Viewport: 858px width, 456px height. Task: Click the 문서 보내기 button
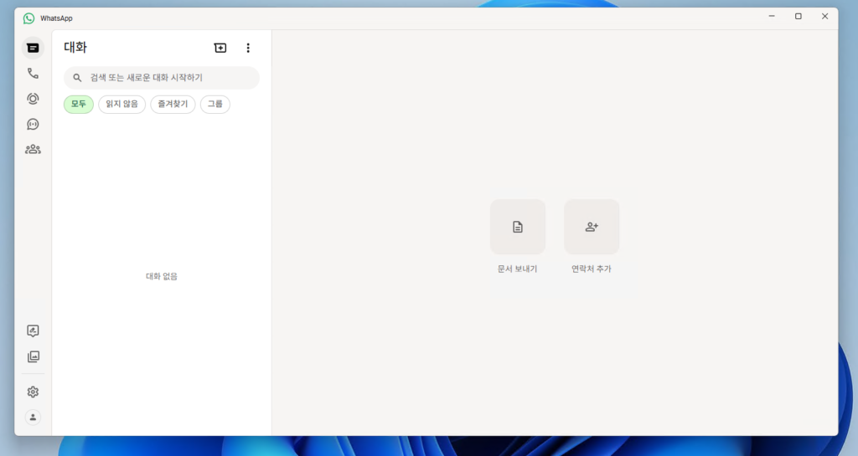[x=518, y=227]
